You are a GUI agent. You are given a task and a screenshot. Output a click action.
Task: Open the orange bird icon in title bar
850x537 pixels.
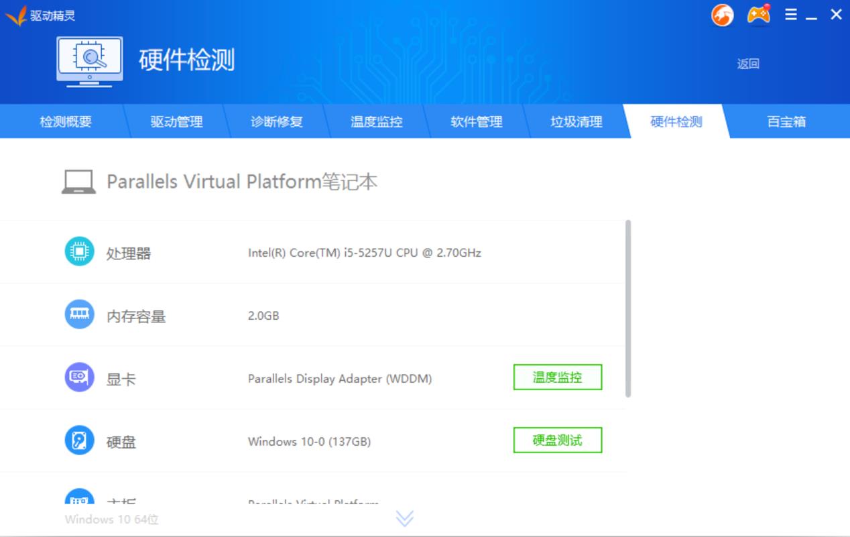point(723,15)
